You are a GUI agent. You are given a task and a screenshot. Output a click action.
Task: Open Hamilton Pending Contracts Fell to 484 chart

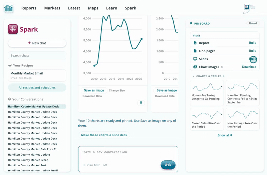coord(243,93)
